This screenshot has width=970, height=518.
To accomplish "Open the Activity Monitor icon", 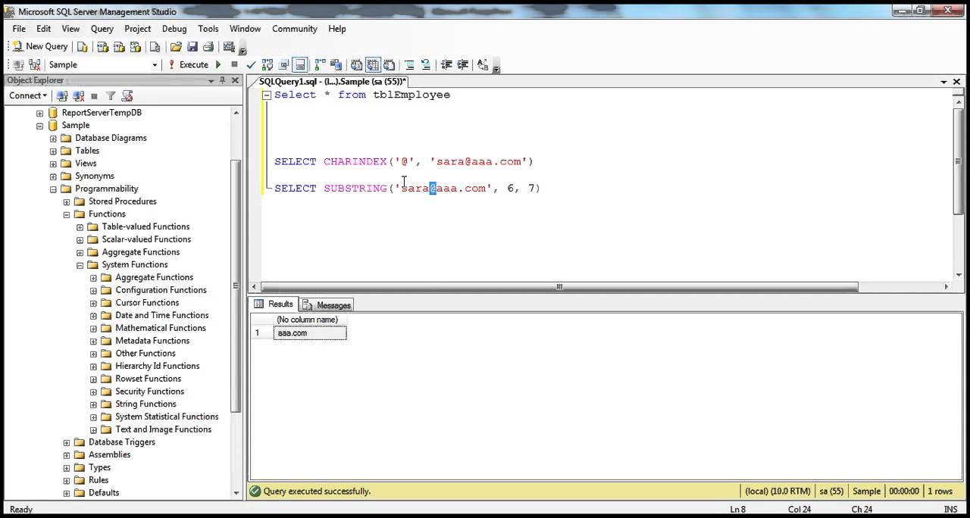I will pyautogui.click(x=229, y=47).
